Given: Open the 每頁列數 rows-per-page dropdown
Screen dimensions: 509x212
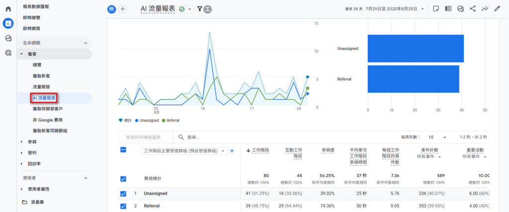Looking at the screenshot, I should [x=437, y=137].
